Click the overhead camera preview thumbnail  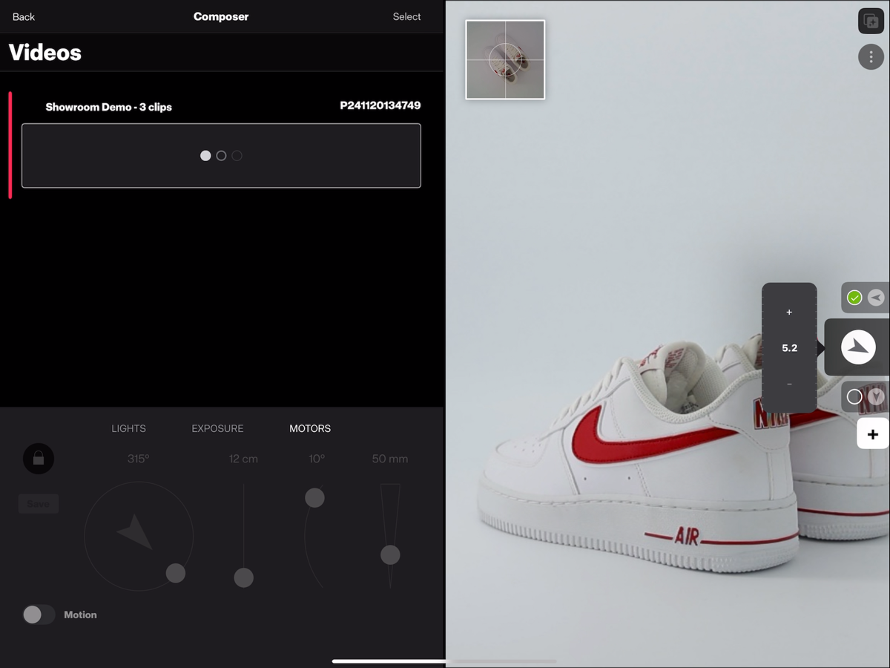[x=505, y=59]
